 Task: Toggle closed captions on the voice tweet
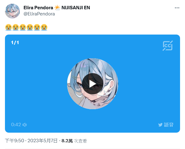pyautogui.click(x=168, y=46)
